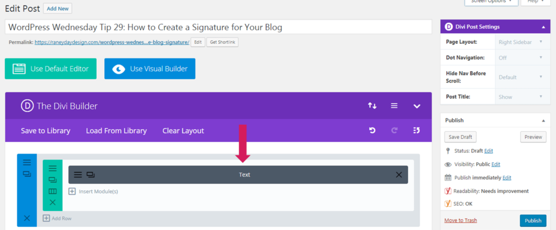This screenshot has width=556, height=230.
Task: Open blue section settings hamburger icon
Action: [x=27, y=163]
